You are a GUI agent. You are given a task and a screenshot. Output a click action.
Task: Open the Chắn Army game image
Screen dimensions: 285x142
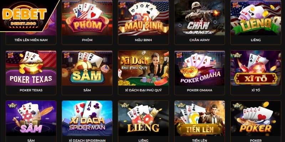point(199,18)
